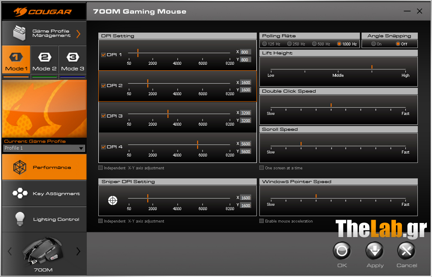Click DPI 1 Y value field 800

(246, 60)
